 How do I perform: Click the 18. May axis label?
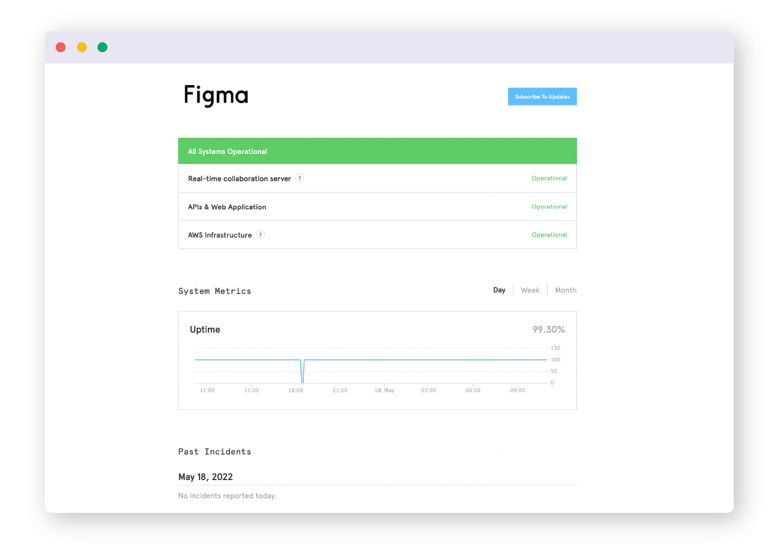click(x=385, y=390)
